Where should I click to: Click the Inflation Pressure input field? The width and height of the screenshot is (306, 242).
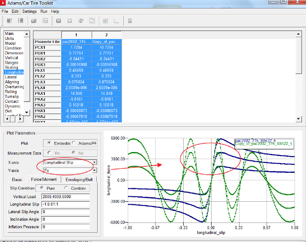(65, 227)
